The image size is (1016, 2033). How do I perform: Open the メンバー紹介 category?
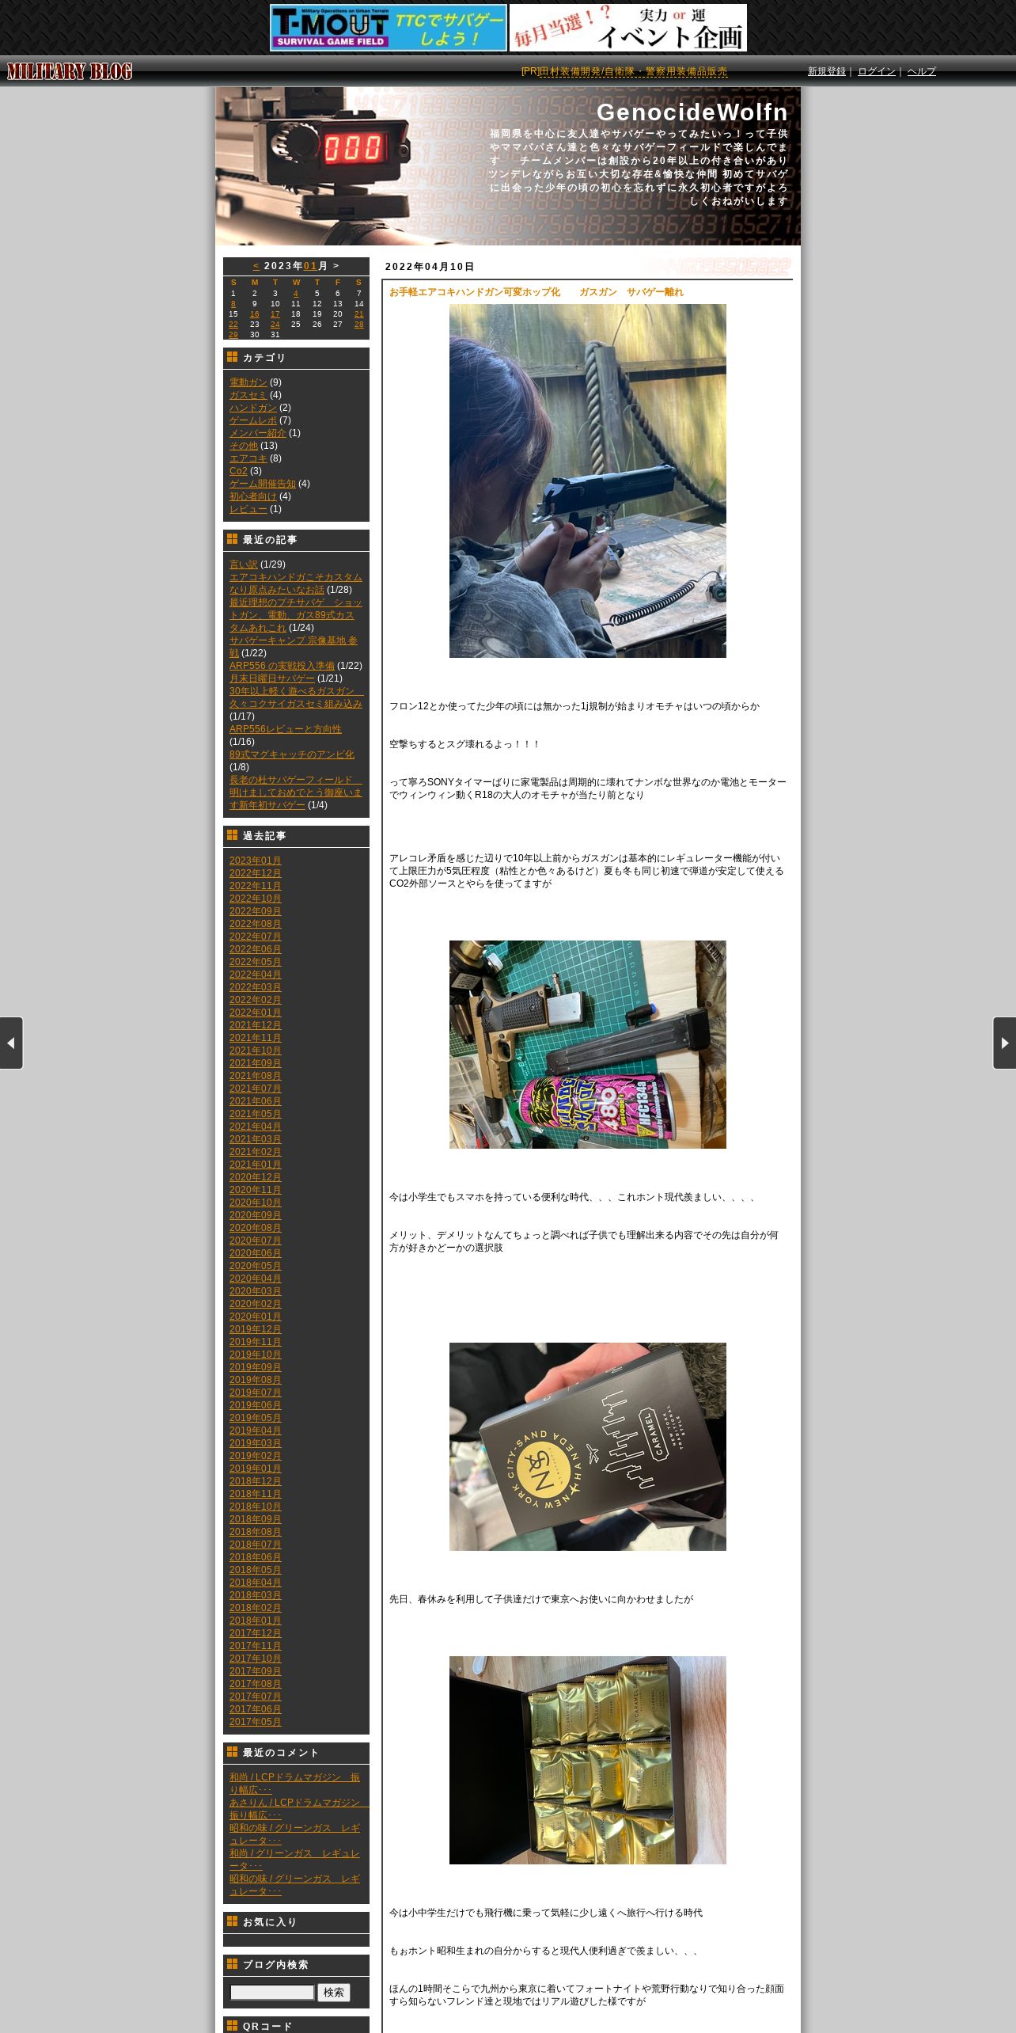tap(258, 433)
